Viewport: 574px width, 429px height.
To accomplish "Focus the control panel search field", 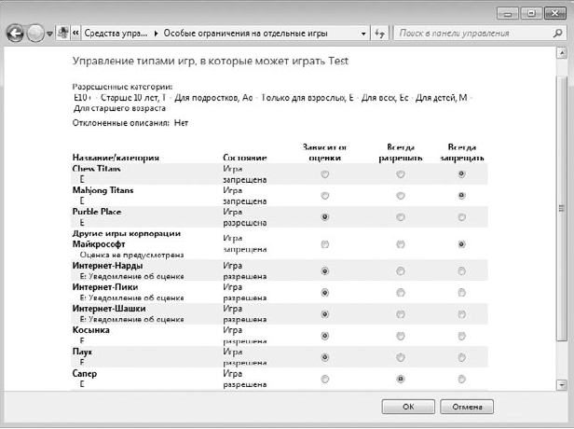I will (474, 34).
